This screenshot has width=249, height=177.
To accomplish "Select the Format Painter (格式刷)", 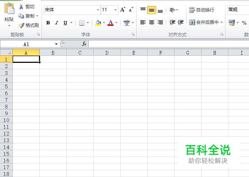I will tap(28, 25).
